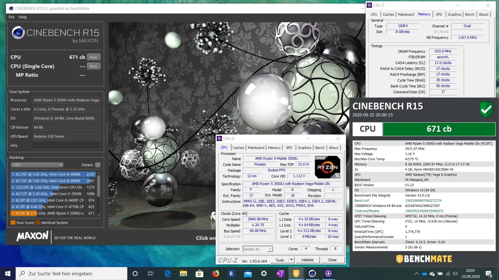499x280 pixels.
Task: Open the ranking CPU dropdown
Action: coord(37,165)
